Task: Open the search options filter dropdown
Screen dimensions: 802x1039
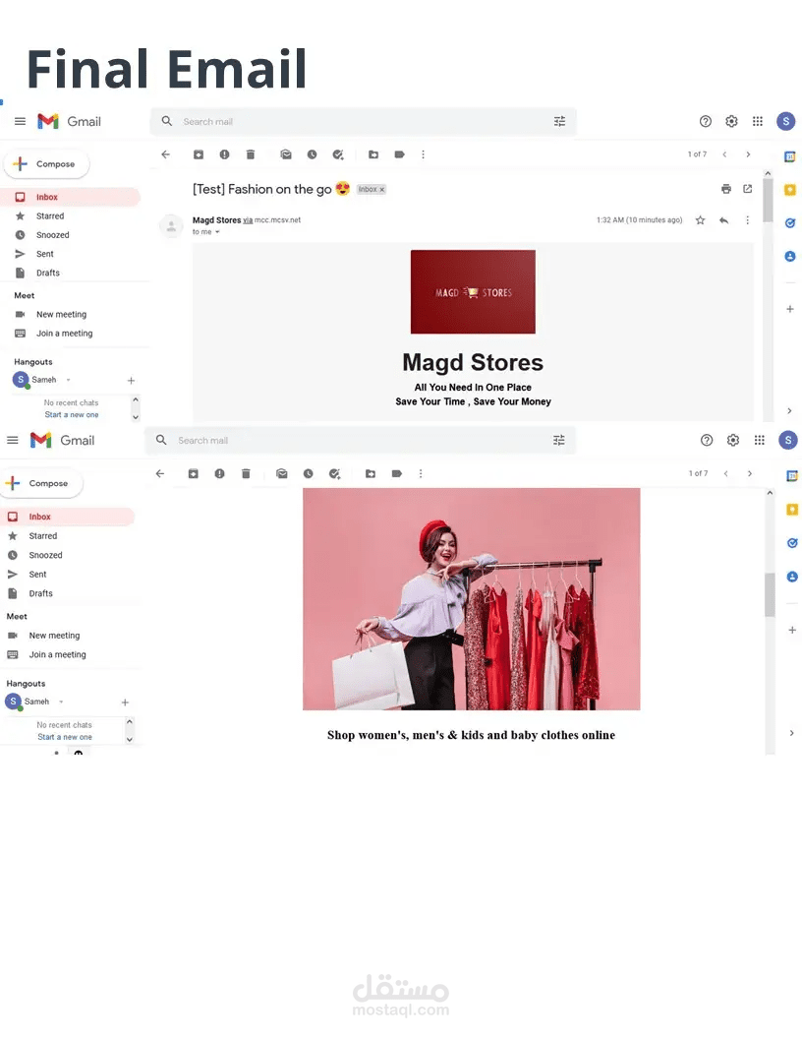Action: tap(560, 121)
